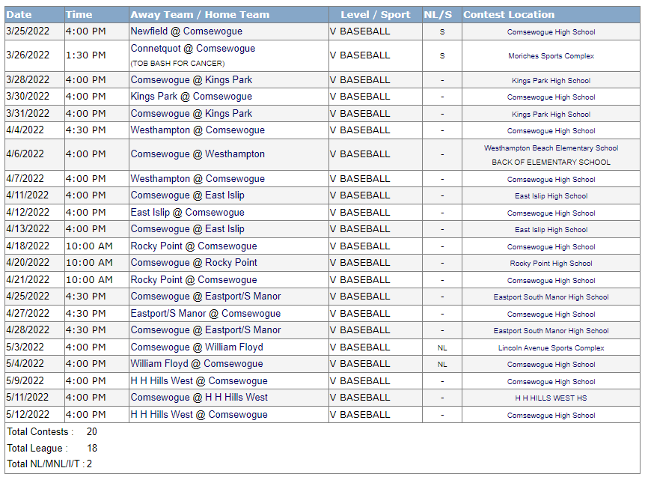Open Comsewogue @ Eastport/S Manor on 4/28/2022

[x=206, y=330]
